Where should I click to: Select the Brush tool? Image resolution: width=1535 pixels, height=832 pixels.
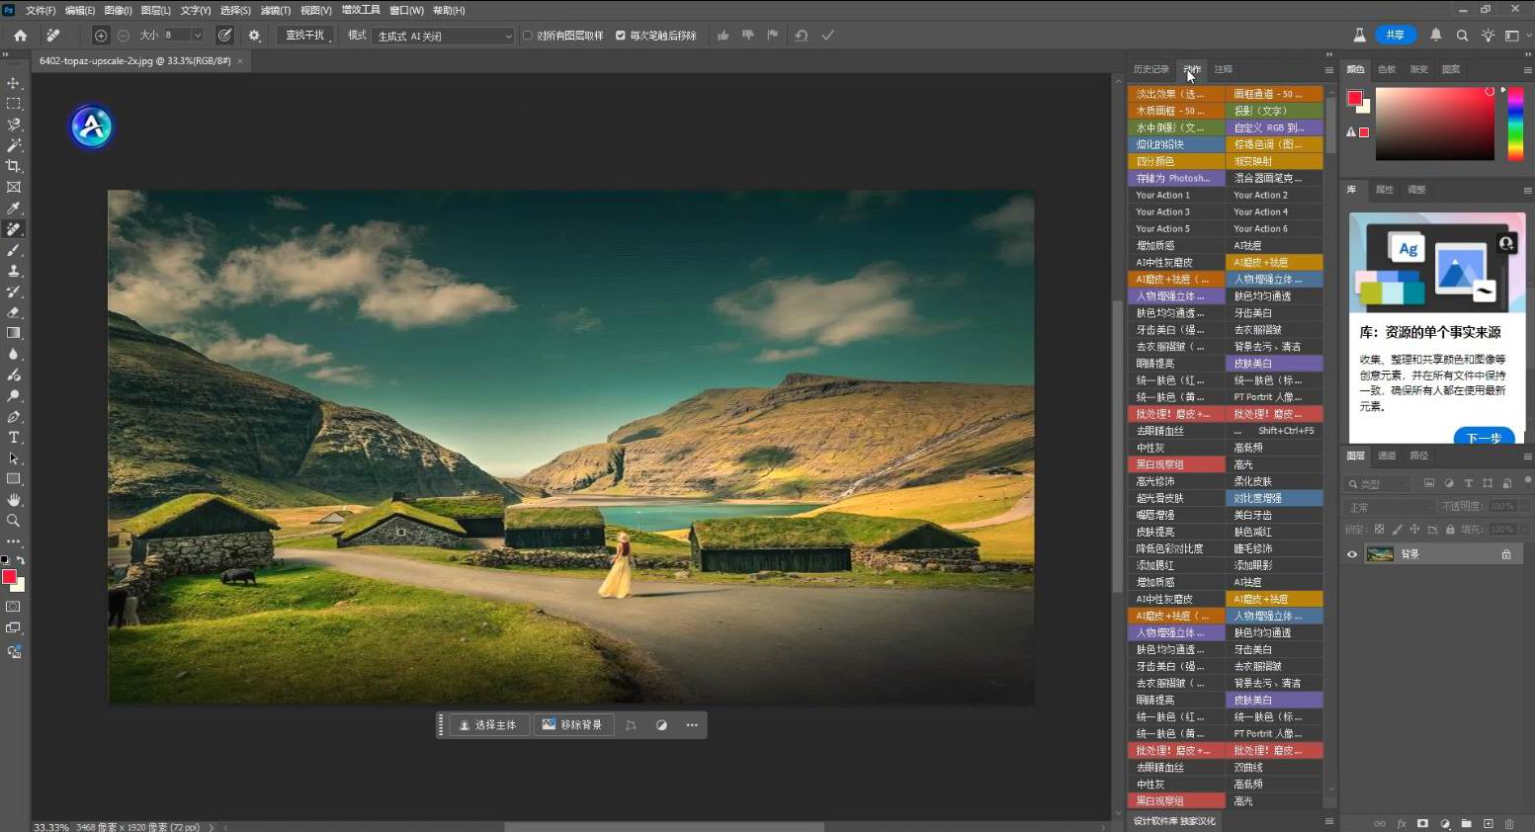14,250
